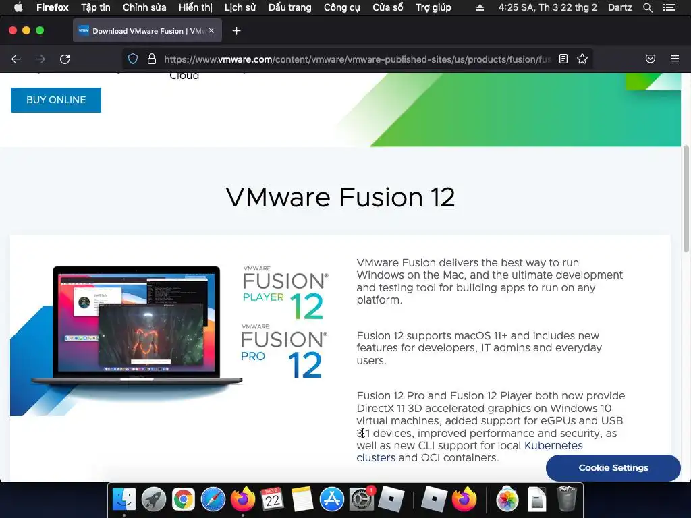Go back to the previous page

click(x=16, y=59)
